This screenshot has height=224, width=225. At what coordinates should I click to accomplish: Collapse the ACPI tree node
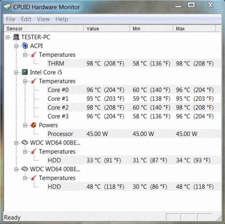point(16,46)
